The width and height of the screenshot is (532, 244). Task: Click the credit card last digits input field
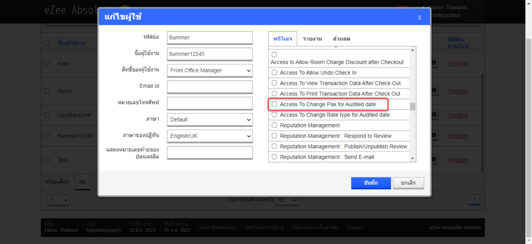(210, 152)
